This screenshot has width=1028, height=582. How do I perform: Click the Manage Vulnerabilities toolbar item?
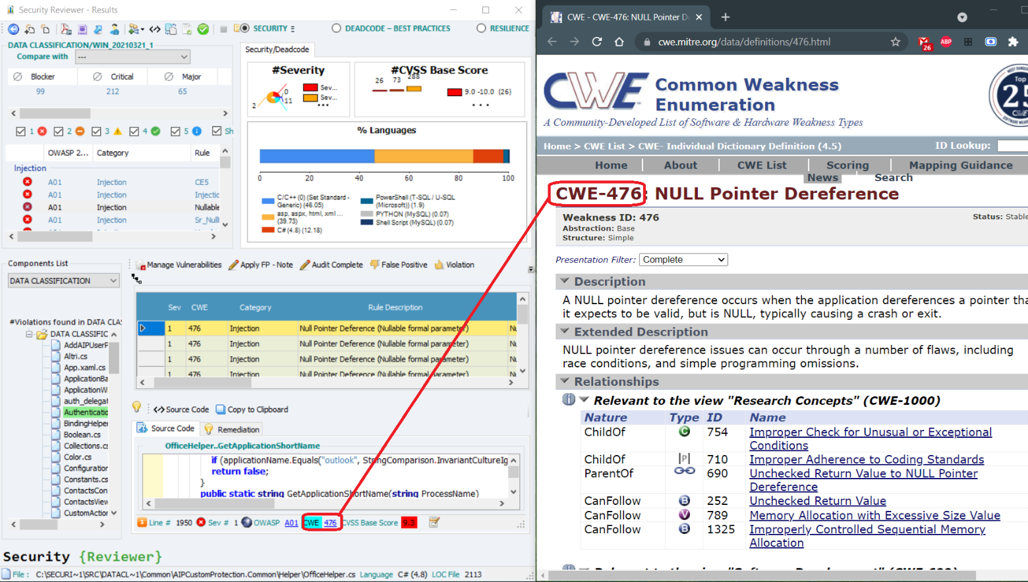pos(179,265)
